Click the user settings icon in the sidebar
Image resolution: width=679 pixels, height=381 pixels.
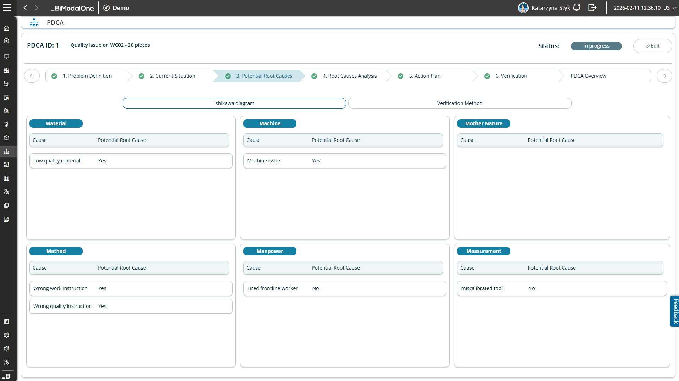pos(6,362)
